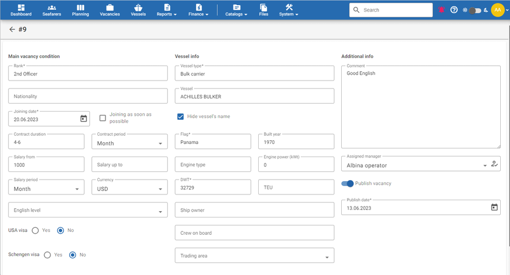Expand the Currency dropdown
The height and width of the screenshot is (275, 510).
(160, 189)
